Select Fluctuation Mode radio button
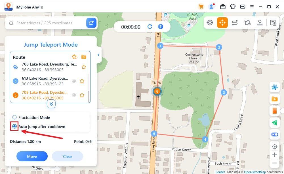The image size is (284, 174). [14, 118]
